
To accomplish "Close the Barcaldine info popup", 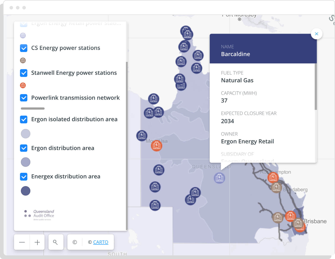I will click(316, 34).
